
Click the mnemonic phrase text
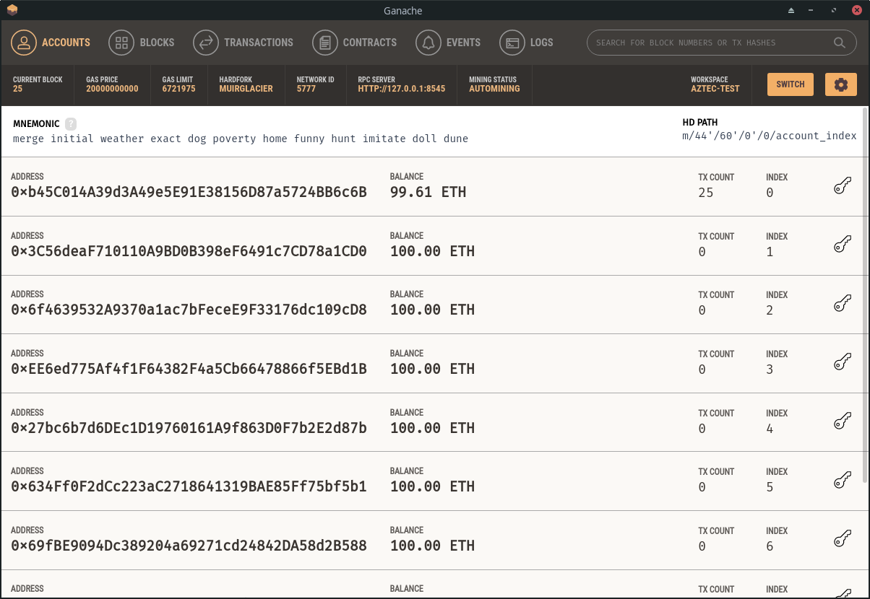[x=241, y=139]
